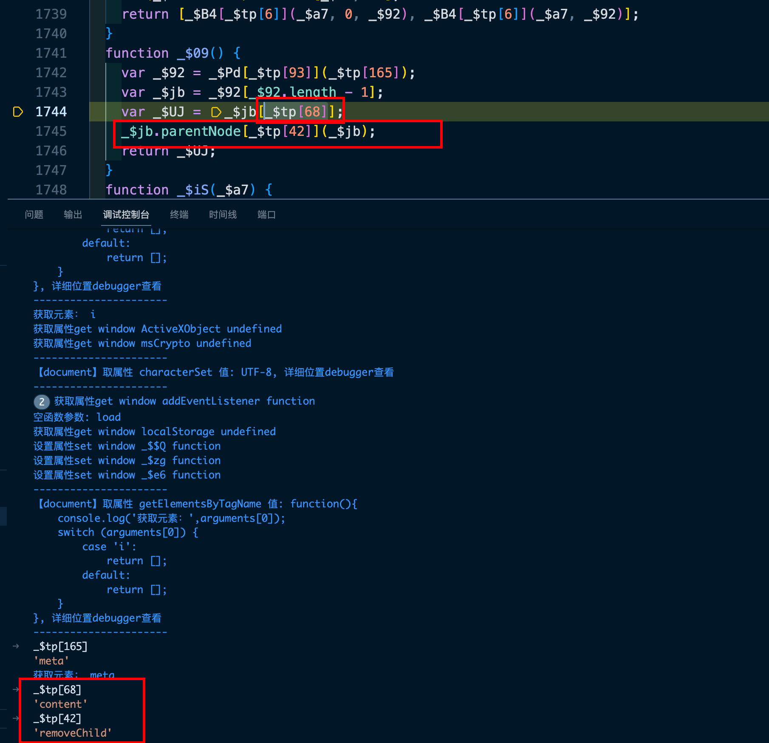The width and height of the screenshot is (769, 743).
Task: Click line number 1741 in gutter
Action: 51,53
